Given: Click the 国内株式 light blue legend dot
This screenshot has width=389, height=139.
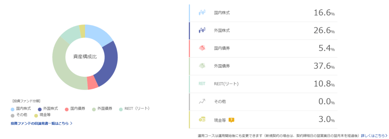Looking at the screenshot, I should click(x=13, y=109).
